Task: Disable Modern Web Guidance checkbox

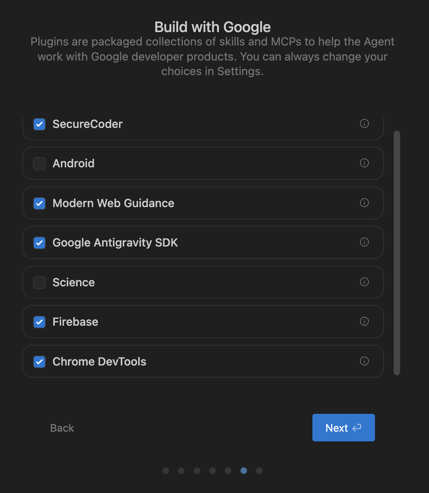Action: tap(39, 203)
